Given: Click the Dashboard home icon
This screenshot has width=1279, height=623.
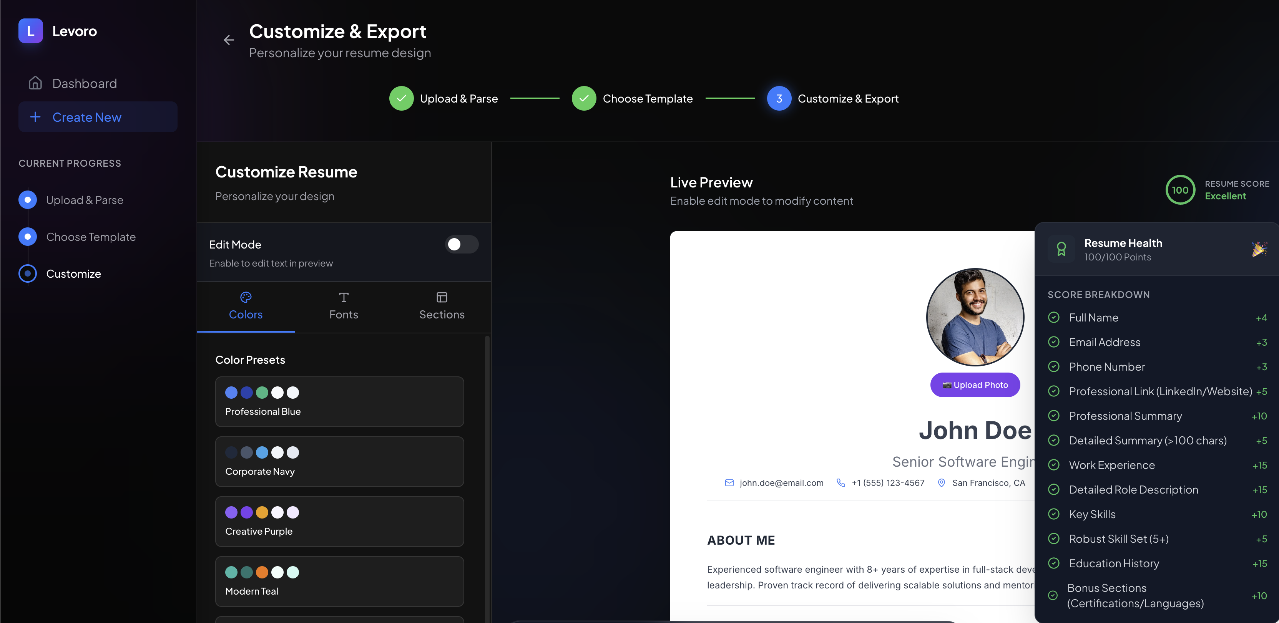Looking at the screenshot, I should 35,83.
